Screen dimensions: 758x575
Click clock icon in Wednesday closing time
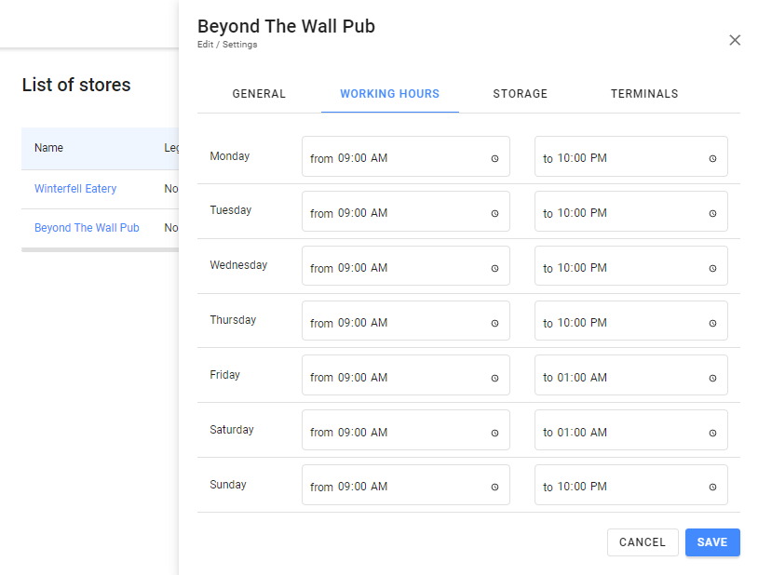click(x=712, y=268)
